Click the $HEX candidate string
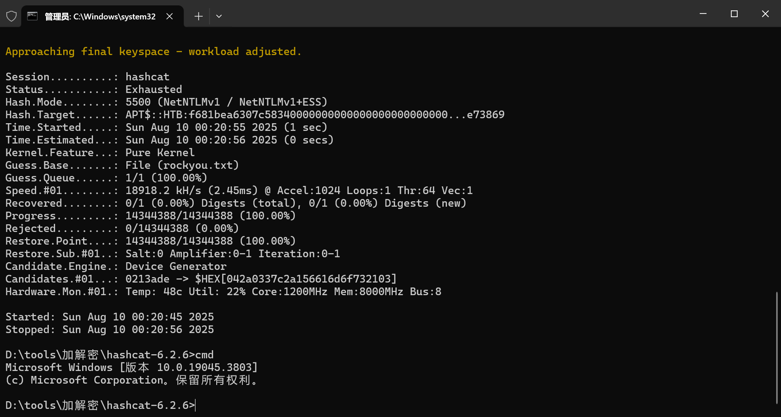Screen dimensions: 781x417 pyautogui.click(x=296, y=279)
